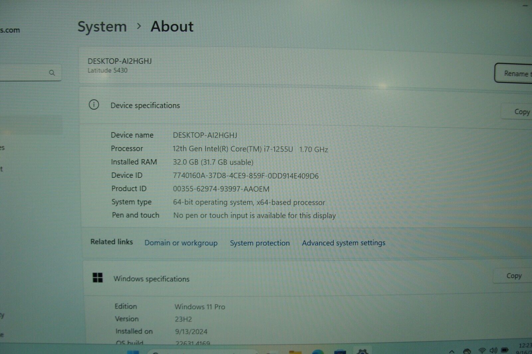Check the battery status tray icon

coord(505,350)
